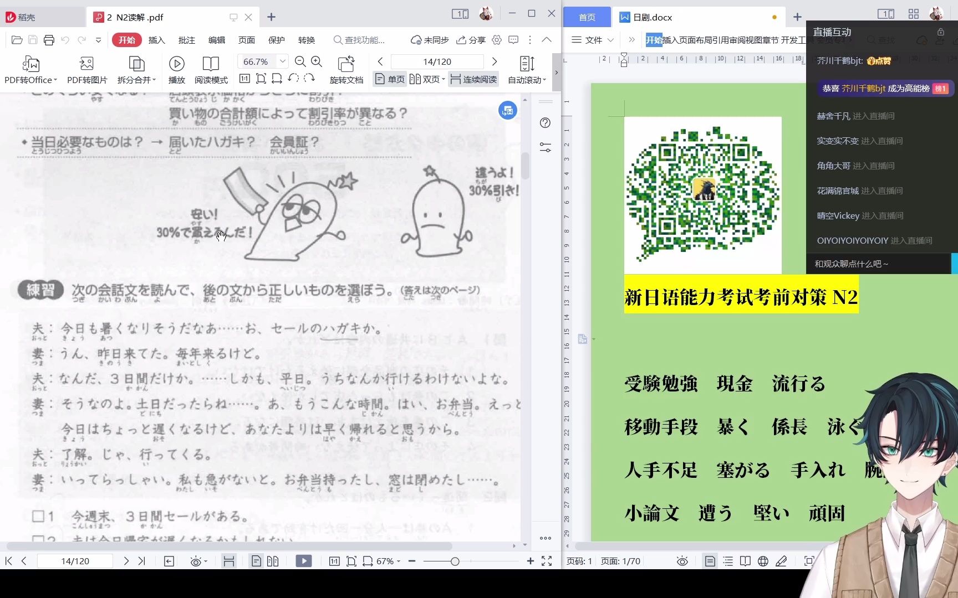Screen dimensions: 958x598
Task: Select the 批注 annotation tab
Action: coord(187,40)
